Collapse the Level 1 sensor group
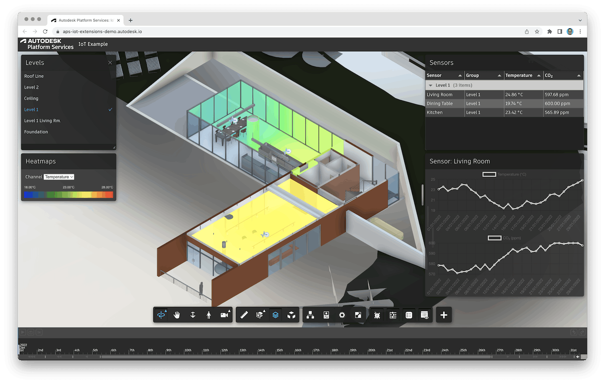Image resolution: width=605 pixels, height=384 pixels. (432, 85)
